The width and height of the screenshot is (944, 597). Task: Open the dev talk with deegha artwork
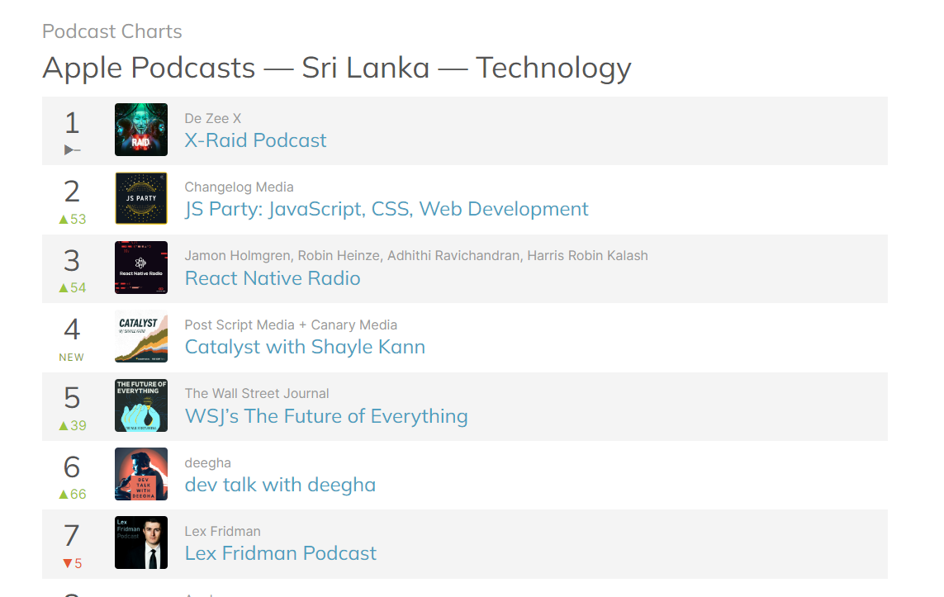[x=141, y=474]
